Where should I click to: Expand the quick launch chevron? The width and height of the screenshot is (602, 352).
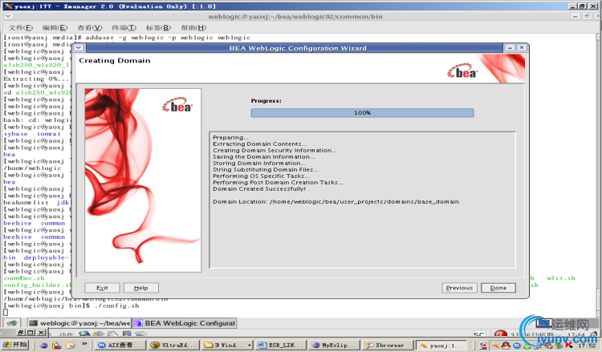coord(84,344)
